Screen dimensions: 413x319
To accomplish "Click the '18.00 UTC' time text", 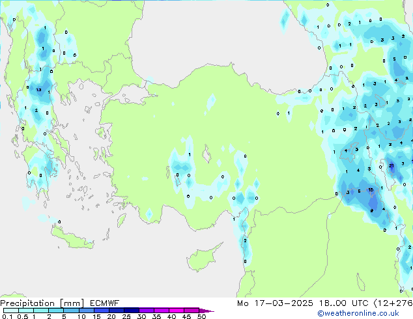I will click(x=343, y=303).
